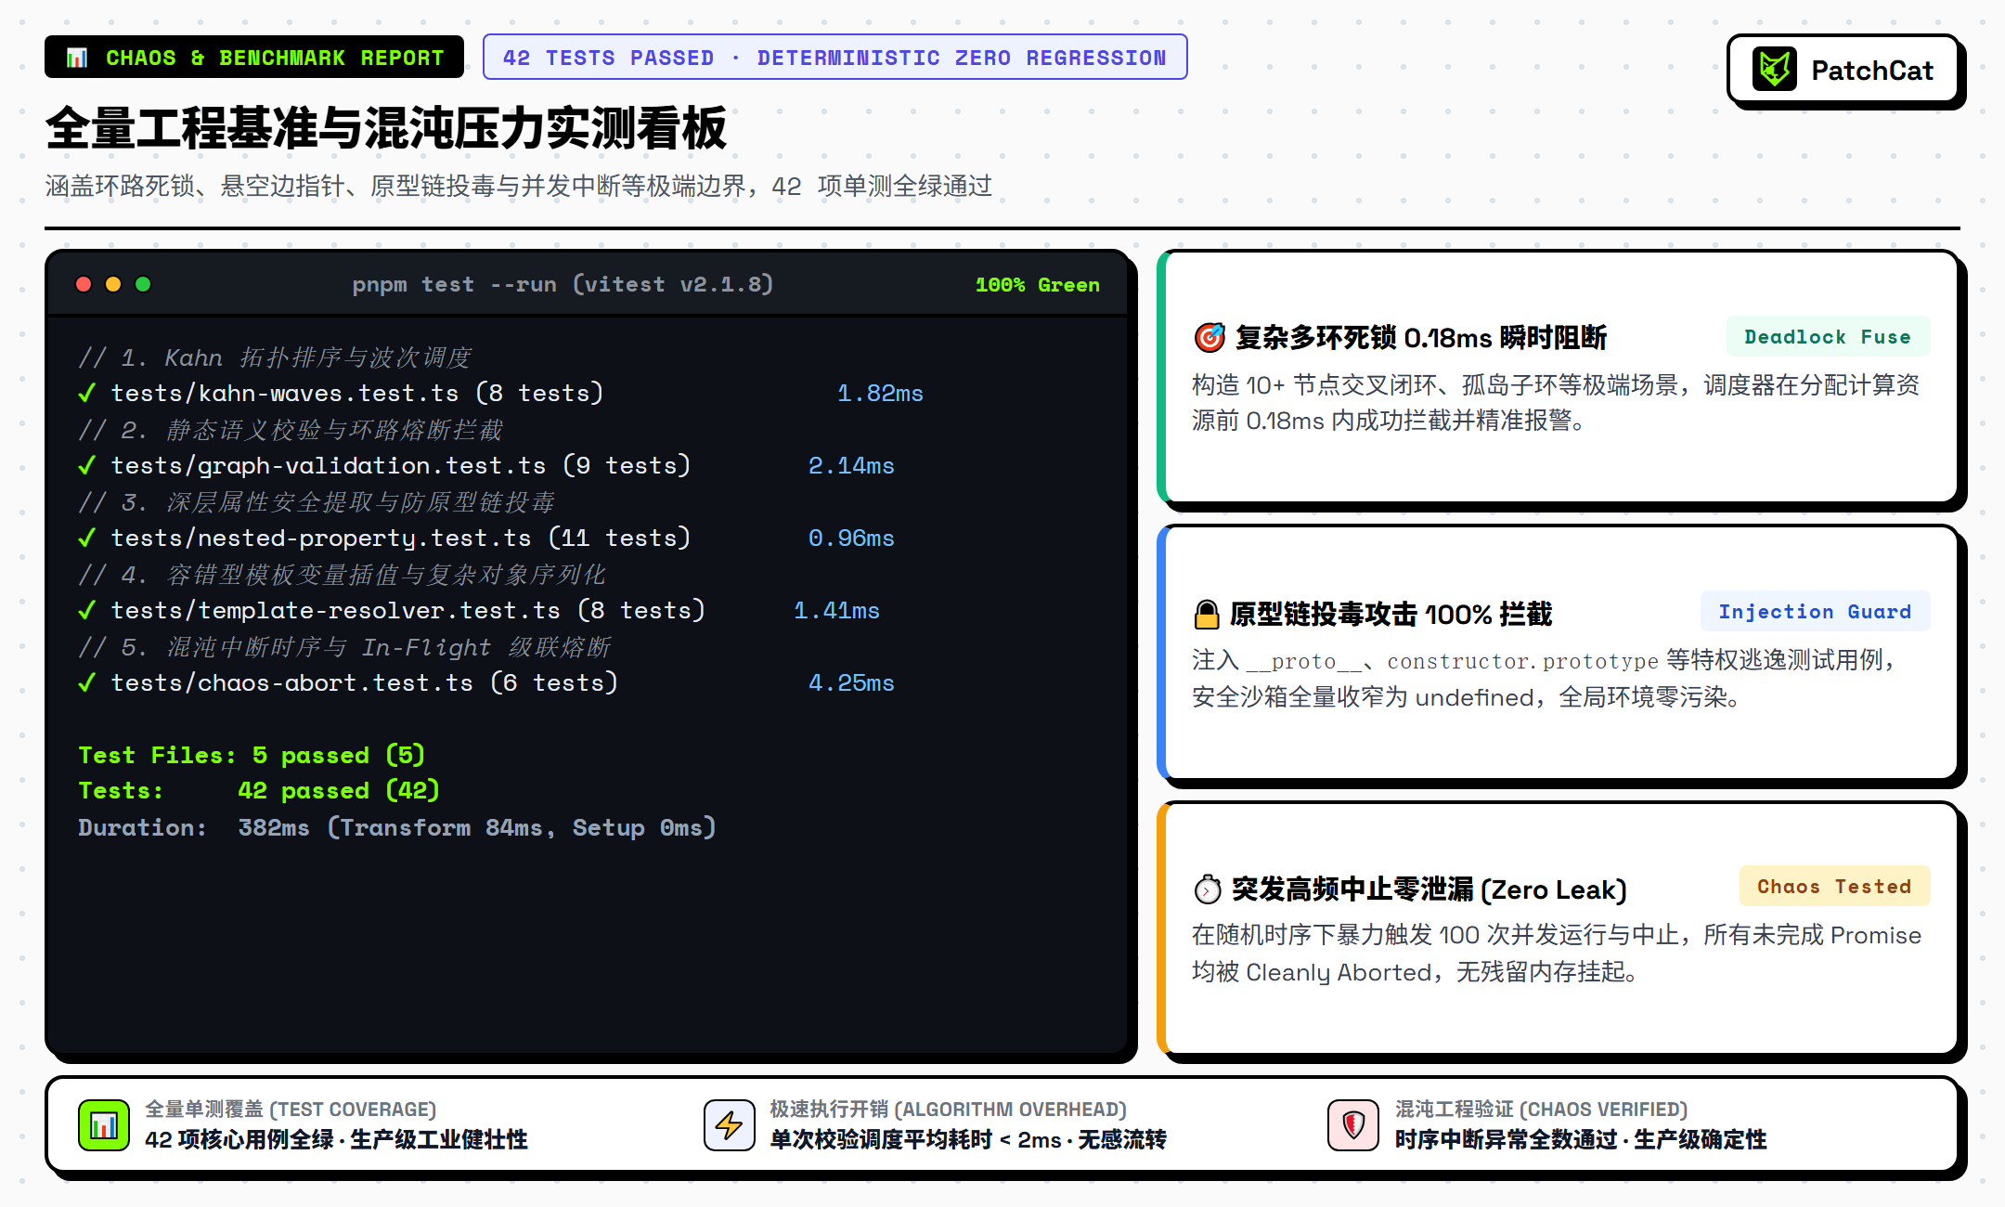Select the tests/kahn-waves.test.ts line
The height and width of the screenshot is (1207, 2005).
pyautogui.click(x=501, y=393)
